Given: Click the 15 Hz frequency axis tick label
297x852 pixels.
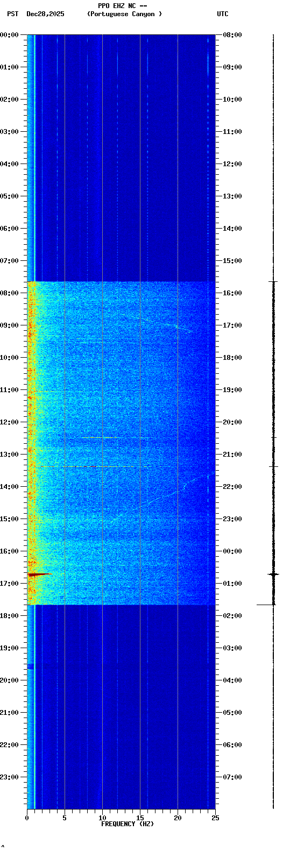Looking at the screenshot, I should pos(140,818).
